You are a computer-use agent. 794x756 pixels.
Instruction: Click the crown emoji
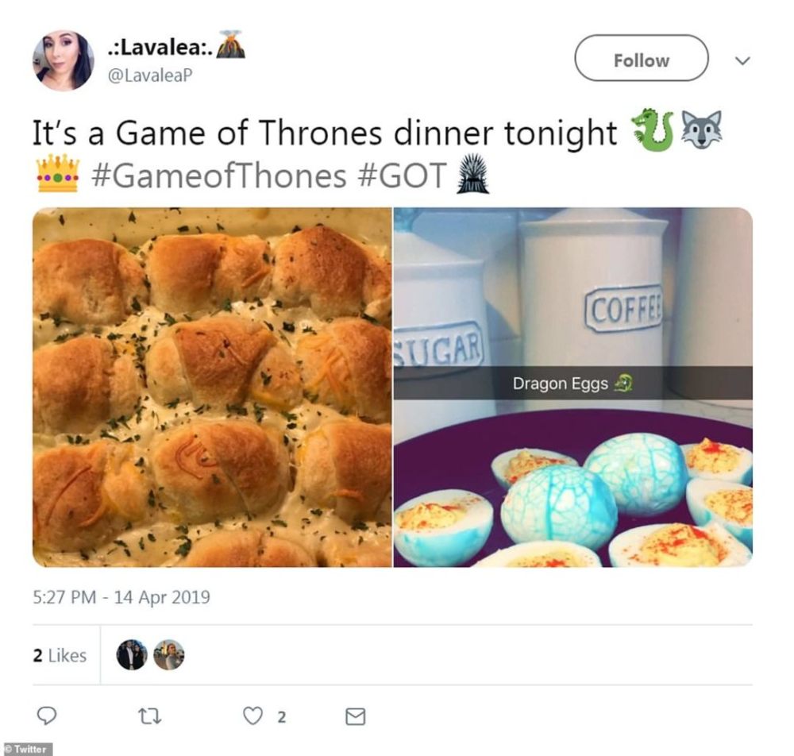coord(58,174)
